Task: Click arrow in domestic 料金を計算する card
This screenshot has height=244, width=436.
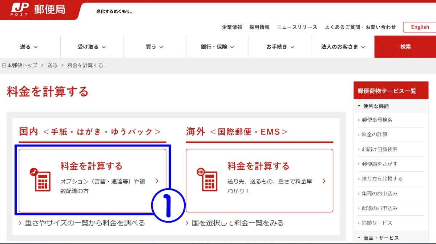Action: 157,181
